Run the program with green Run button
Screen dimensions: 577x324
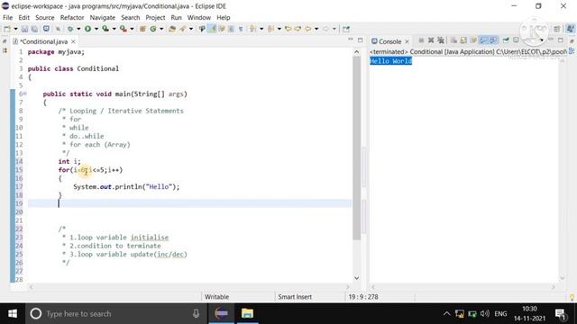87,29
